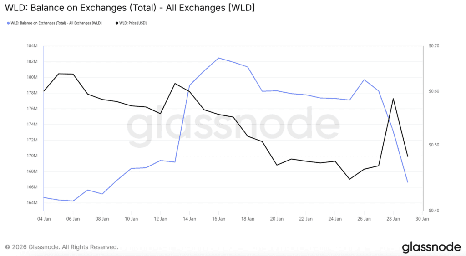466x256 pixels.
Task: Click the blue balance line peak at 16 Jan
Action: (218, 58)
